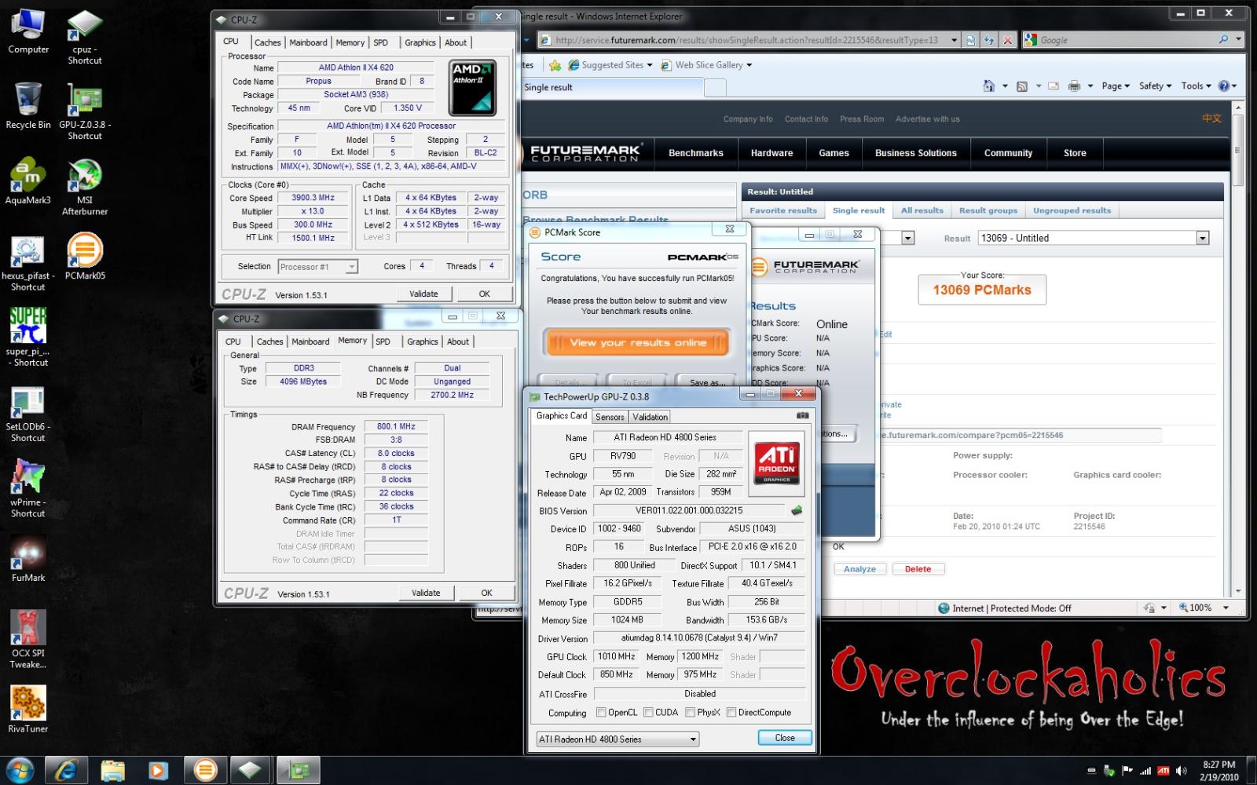Click the Favorites star icon in IE
Screen dimensions: 1257x785
click(555, 65)
